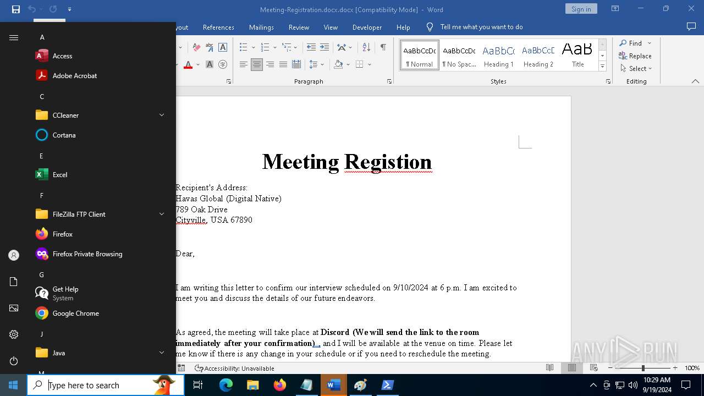Open the Review tab
704x396 pixels.
pyautogui.click(x=299, y=27)
